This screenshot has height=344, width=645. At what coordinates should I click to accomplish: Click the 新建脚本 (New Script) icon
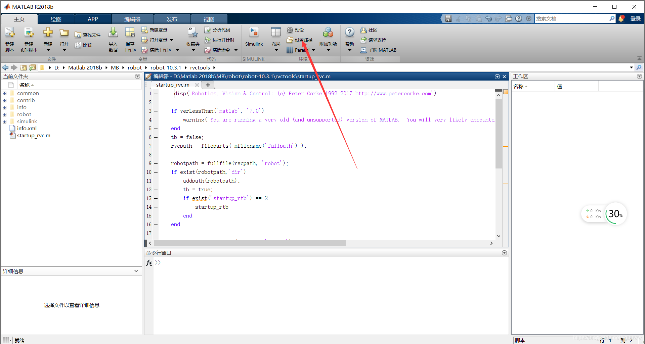point(10,33)
